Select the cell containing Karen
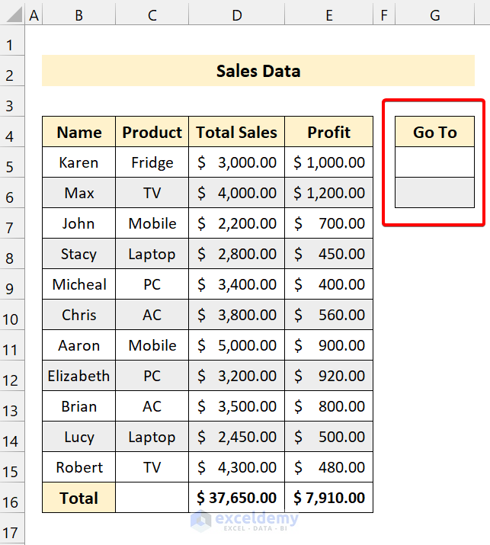490x545 pixels. coord(78,162)
